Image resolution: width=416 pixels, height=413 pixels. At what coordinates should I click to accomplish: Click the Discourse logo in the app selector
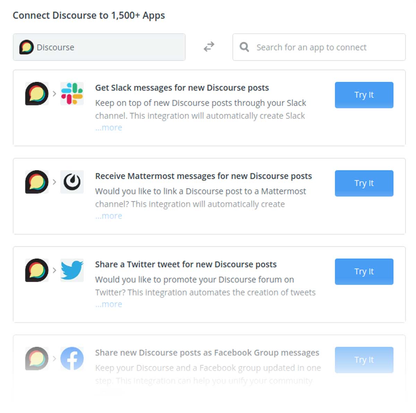[26, 47]
